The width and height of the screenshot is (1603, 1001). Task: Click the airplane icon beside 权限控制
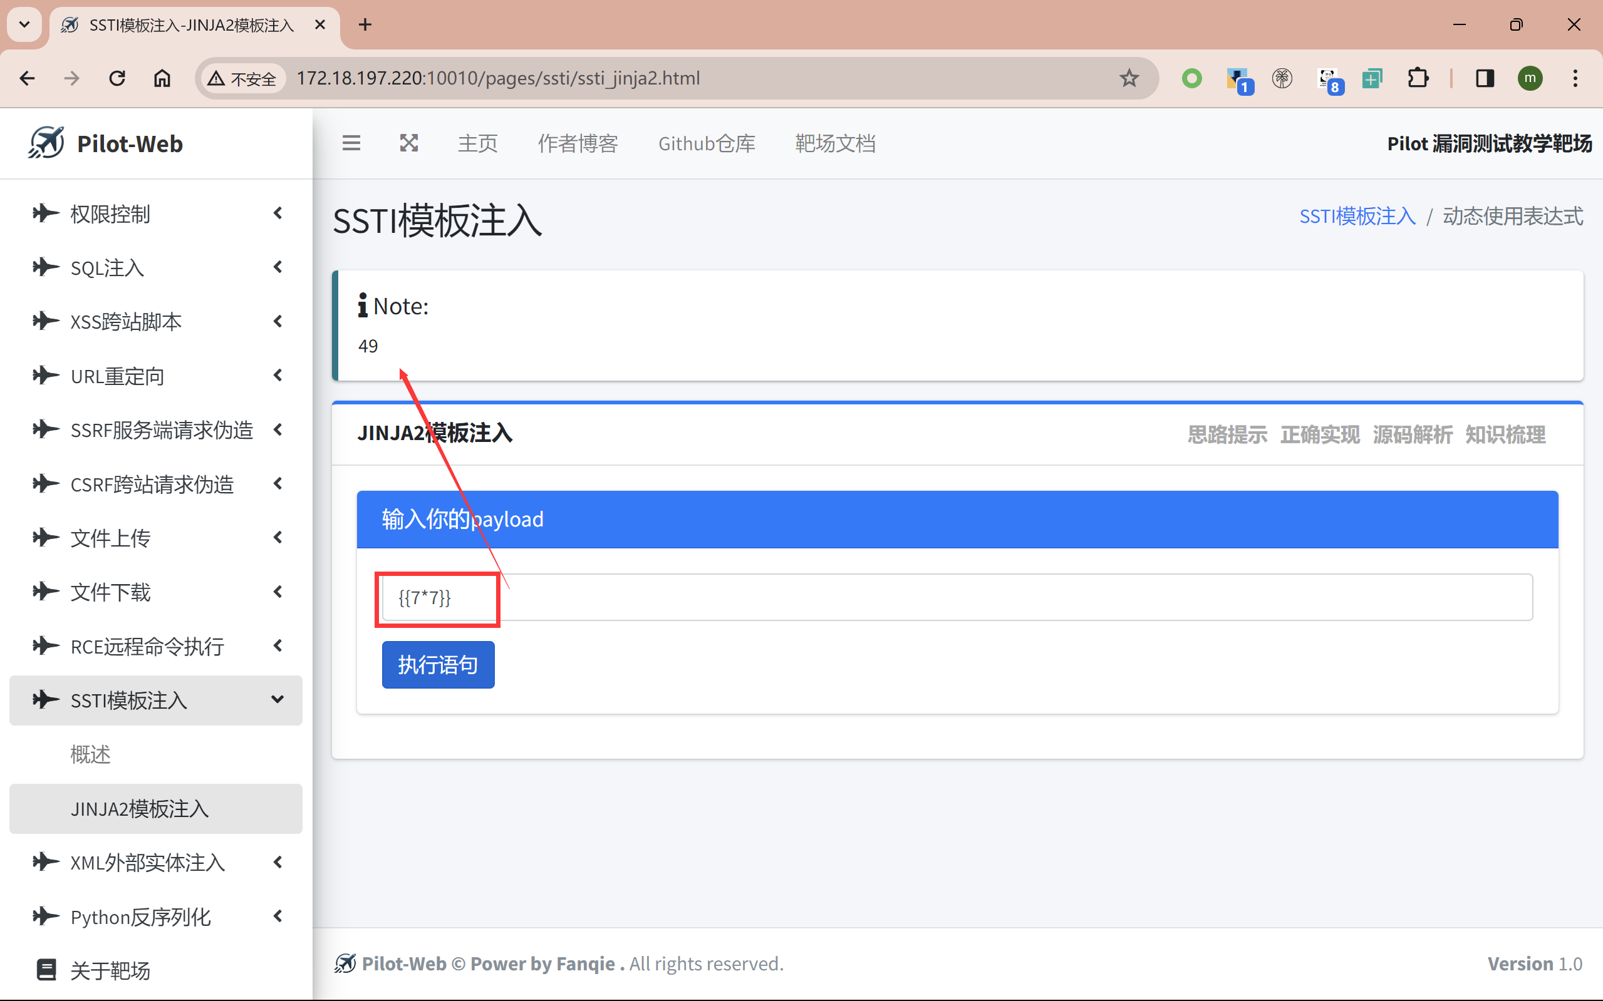coord(46,213)
